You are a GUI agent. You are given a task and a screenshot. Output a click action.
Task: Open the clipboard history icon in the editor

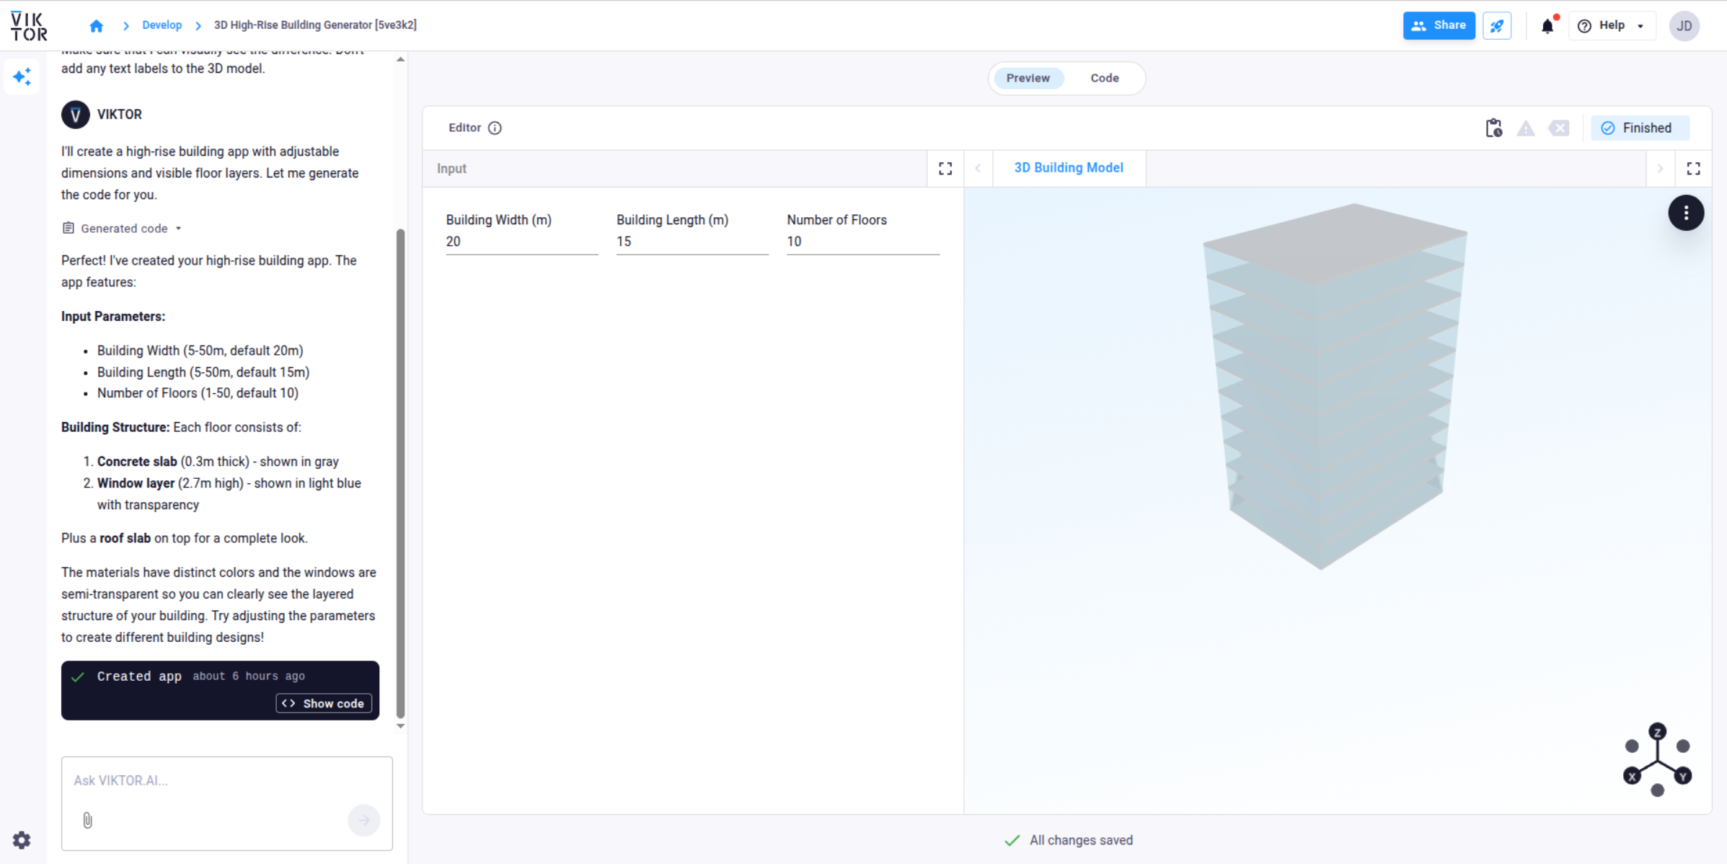pyautogui.click(x=1493, y=128)
